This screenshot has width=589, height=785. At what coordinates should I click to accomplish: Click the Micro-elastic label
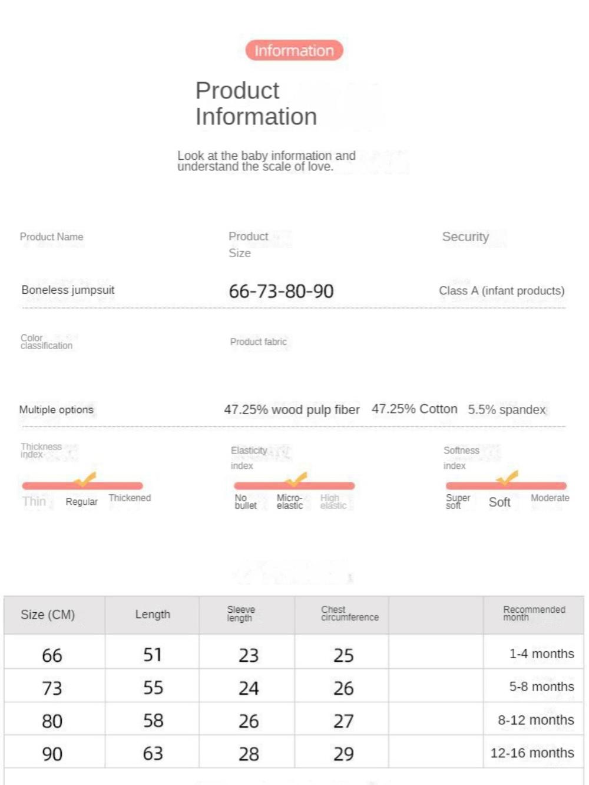(289, 501)
